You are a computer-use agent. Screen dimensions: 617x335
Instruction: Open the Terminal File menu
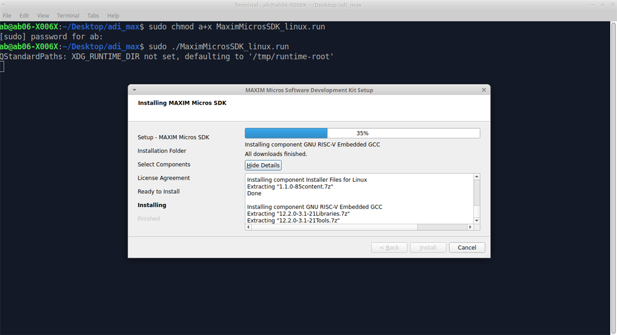tap(7, 15)
